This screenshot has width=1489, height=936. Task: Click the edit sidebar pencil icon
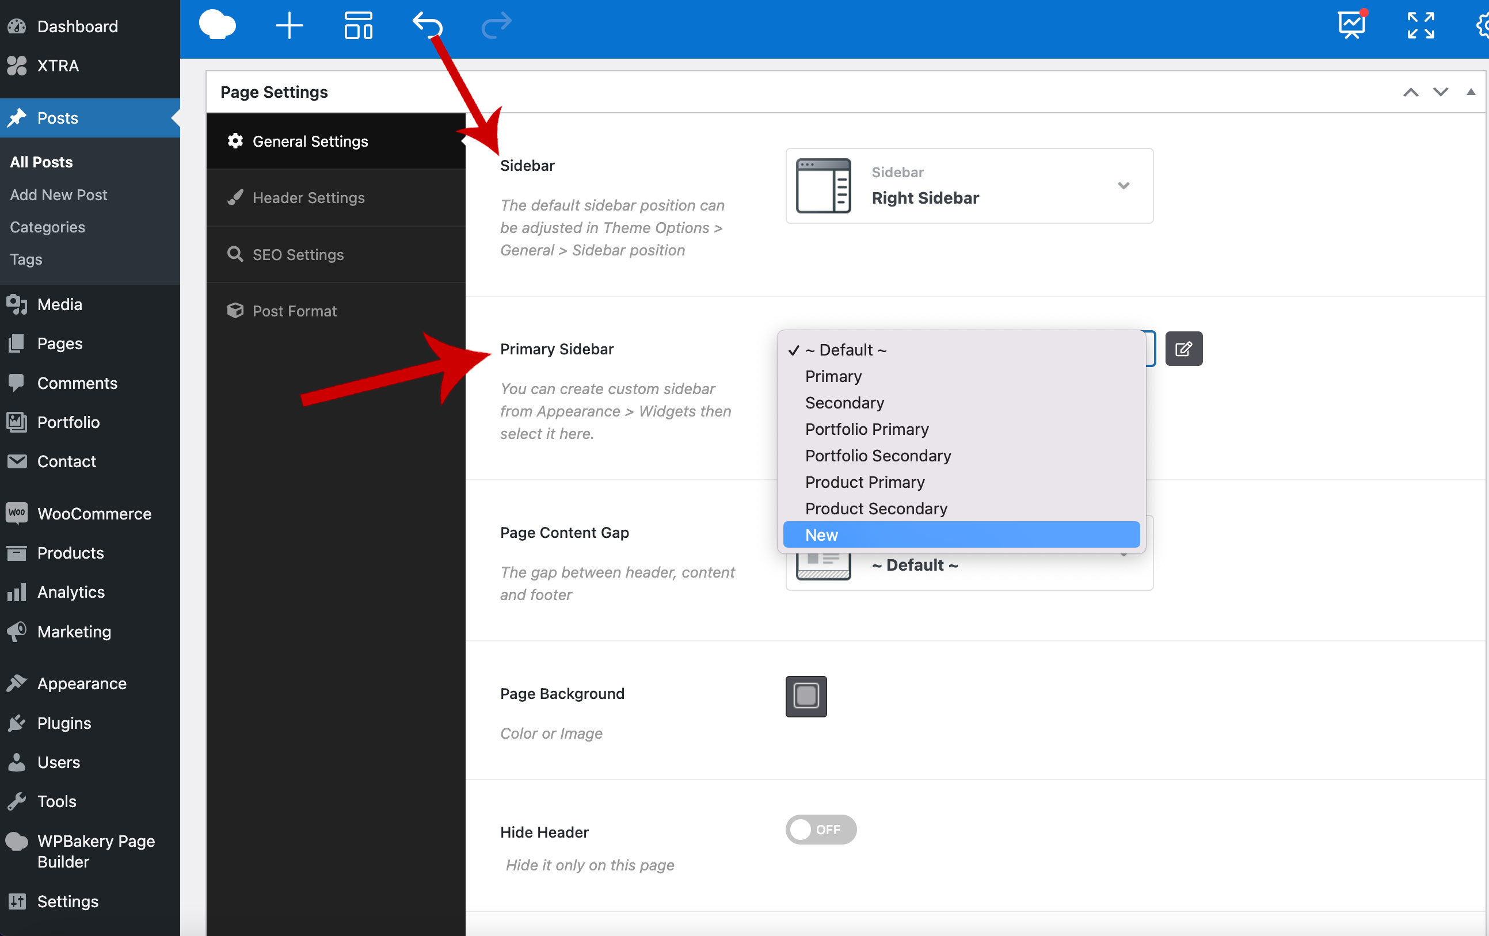tap(1183, 349)
